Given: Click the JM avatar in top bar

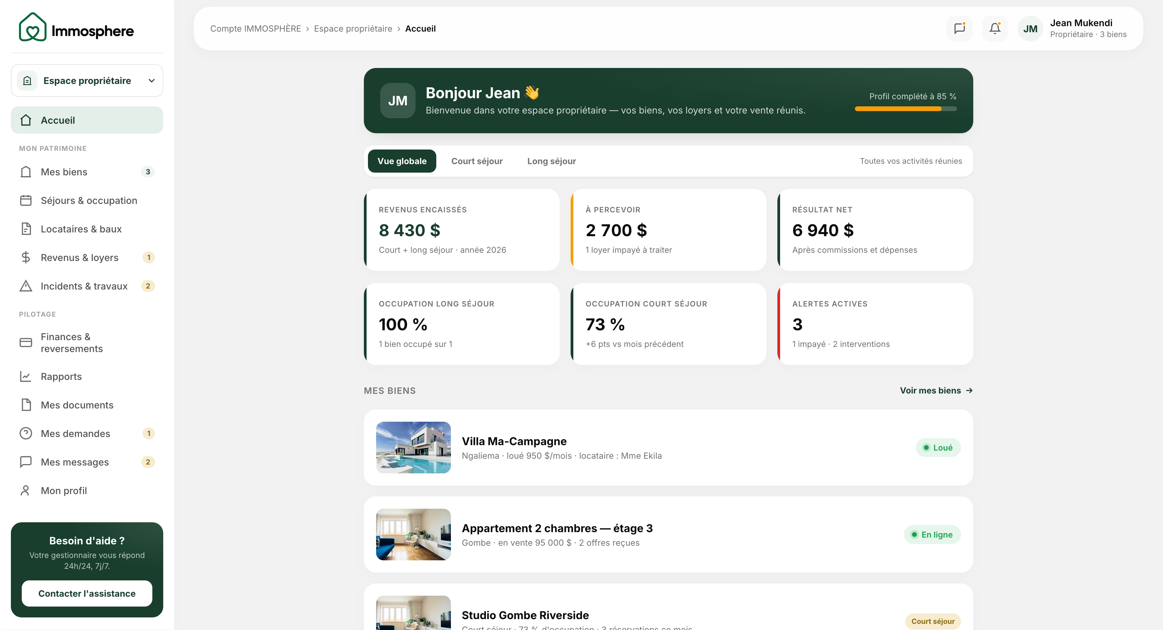Looking at the screenshot, I should [1030, 29].
